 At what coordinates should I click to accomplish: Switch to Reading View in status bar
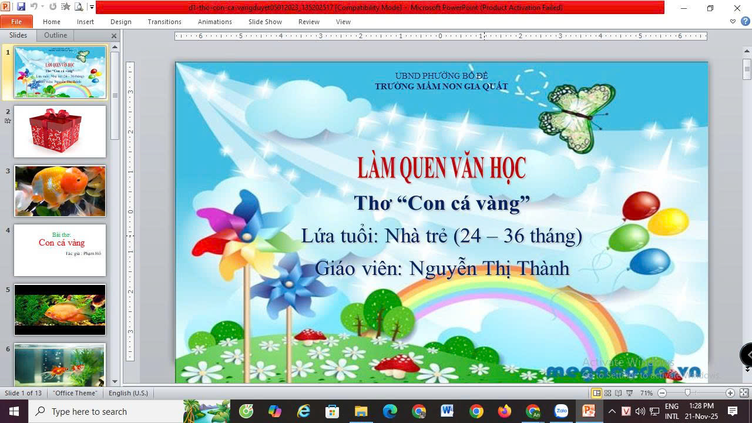(619, 393)
